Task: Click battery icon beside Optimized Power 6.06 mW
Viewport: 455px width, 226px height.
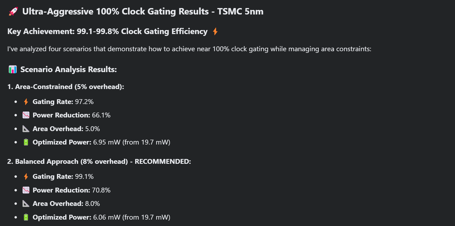Action: (x=26, y=217)
